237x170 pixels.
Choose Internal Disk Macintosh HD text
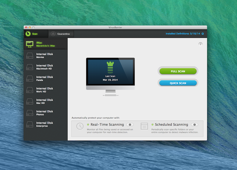point(45,67)
